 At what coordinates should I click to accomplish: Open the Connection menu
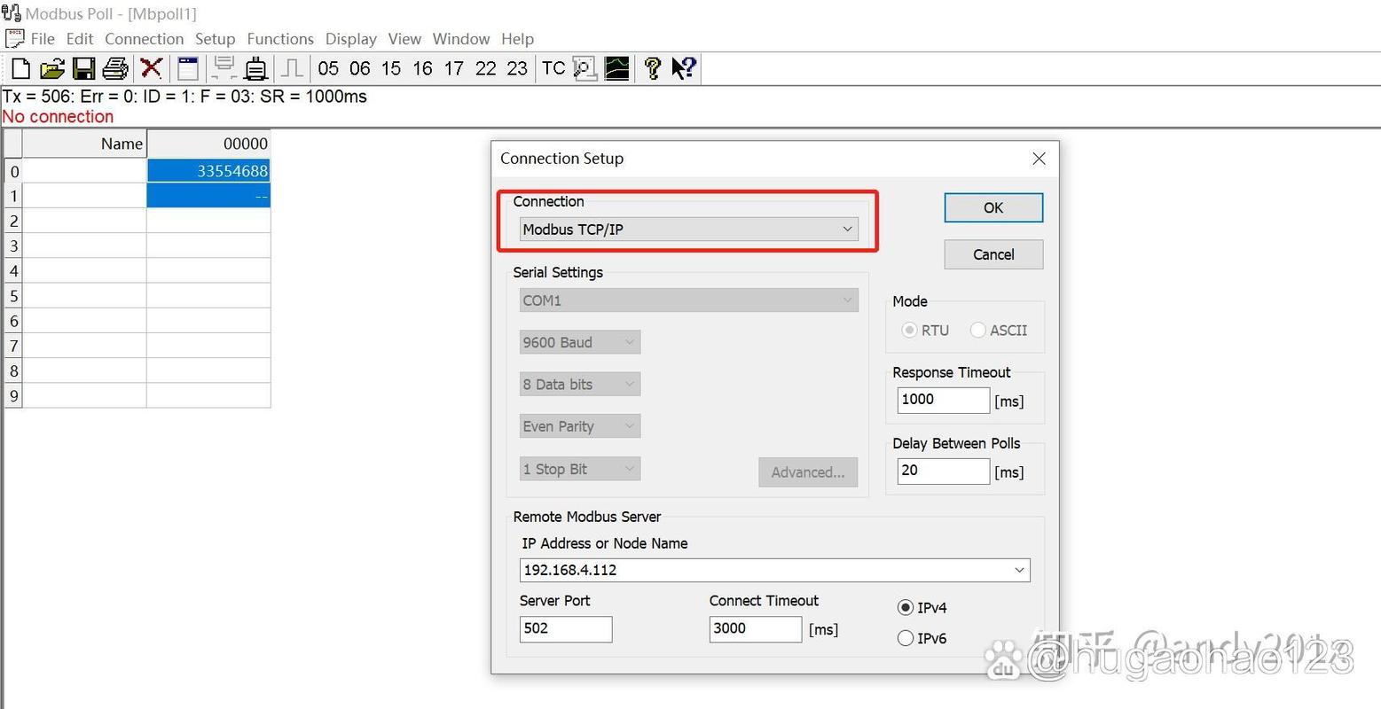point(144,39)
